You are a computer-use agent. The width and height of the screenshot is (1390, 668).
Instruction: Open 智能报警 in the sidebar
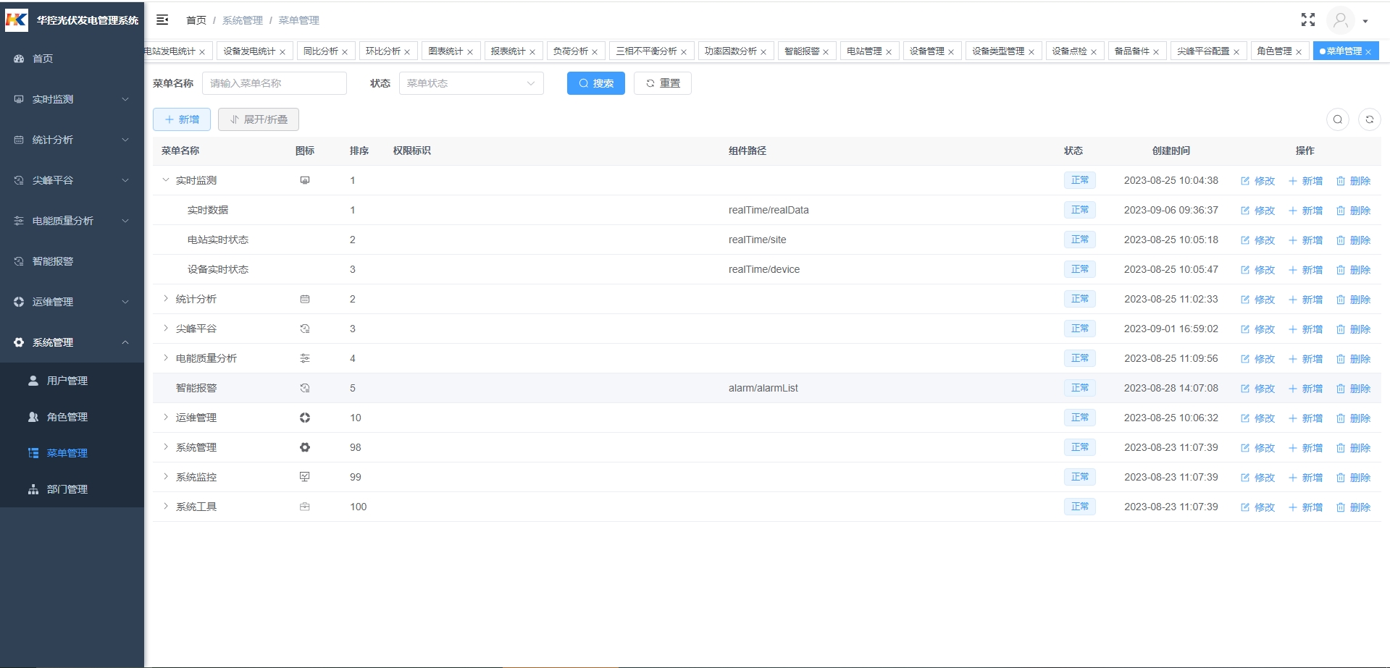(72, 261)
